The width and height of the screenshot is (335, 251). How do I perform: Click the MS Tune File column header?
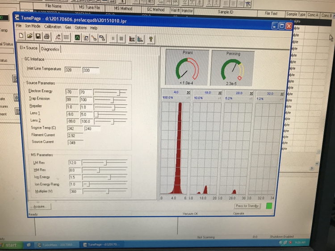click(89, 8)
